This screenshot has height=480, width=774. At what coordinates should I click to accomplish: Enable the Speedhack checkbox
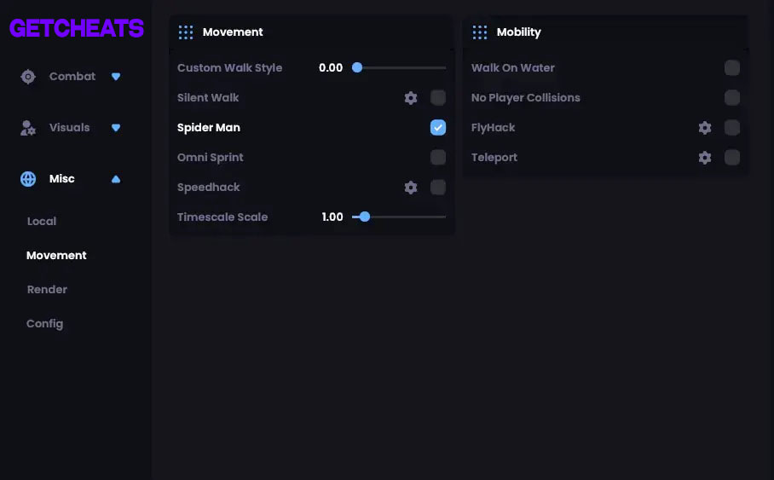pos(438,188)
